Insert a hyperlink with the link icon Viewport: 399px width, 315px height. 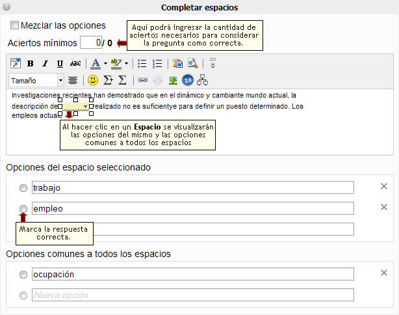coord(143,80)
